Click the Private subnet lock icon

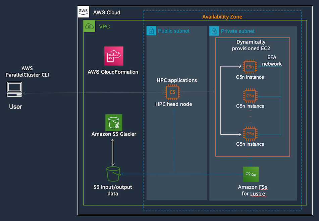(x=214, y=31)
